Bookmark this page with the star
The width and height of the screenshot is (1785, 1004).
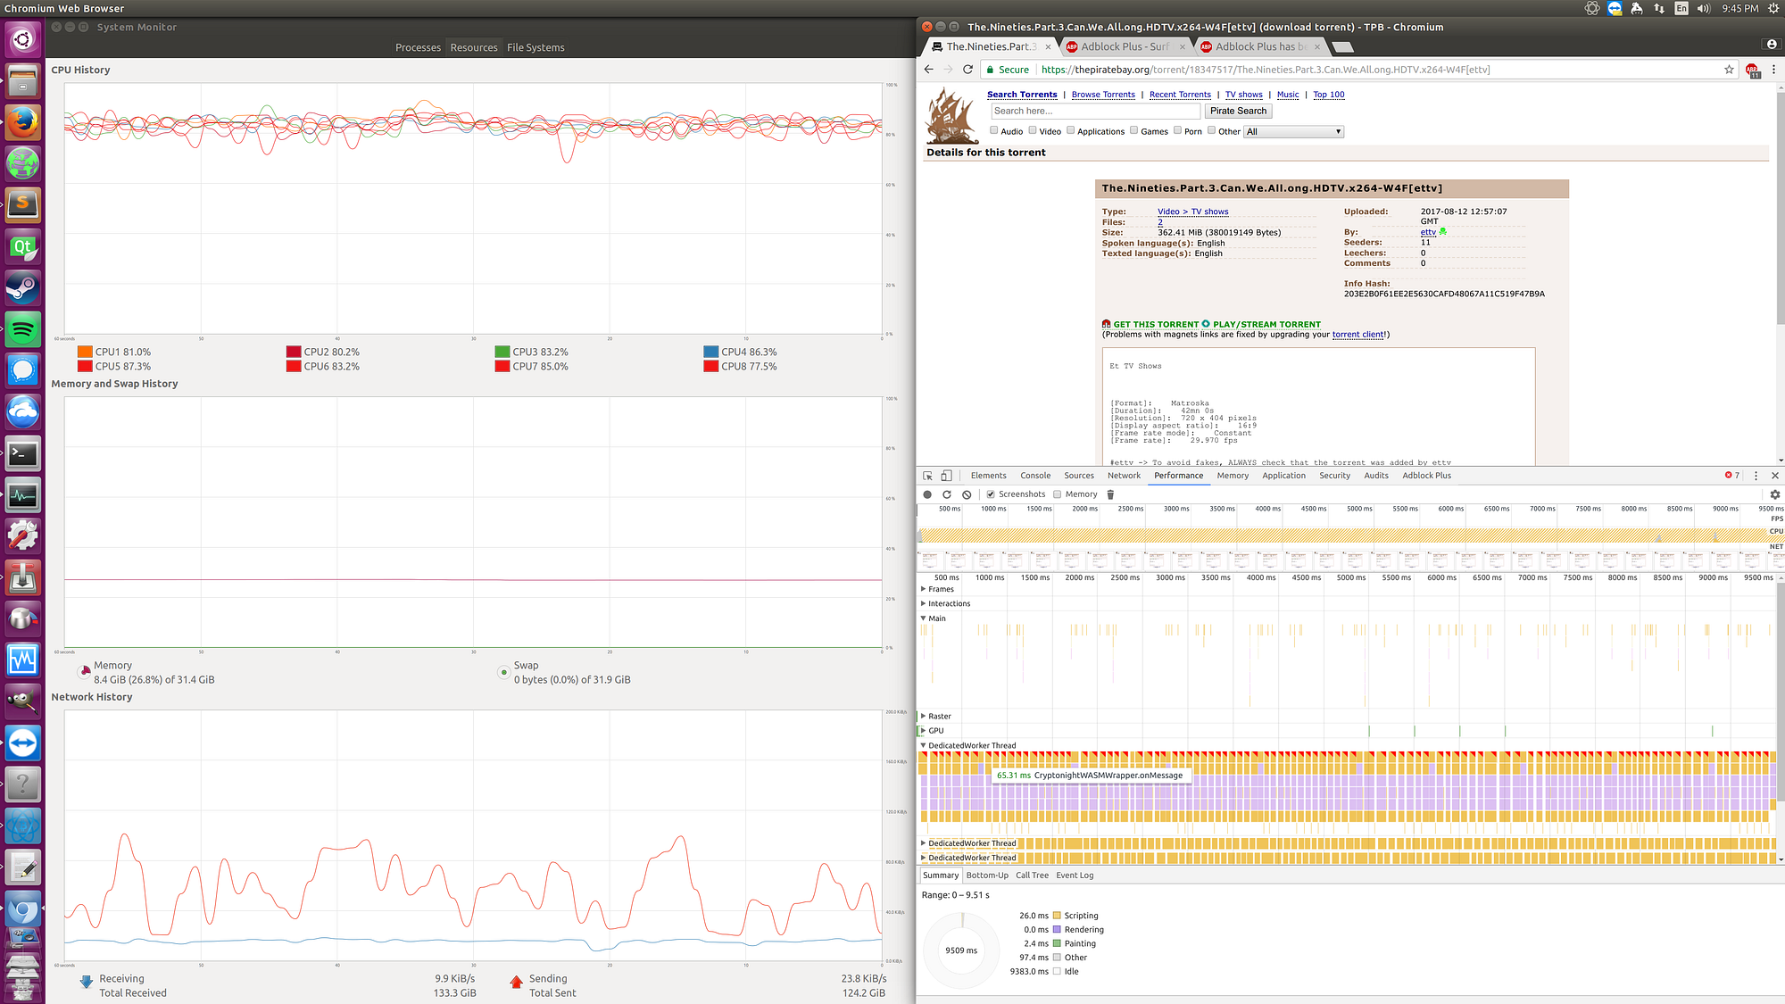[x=1729, y=70]
